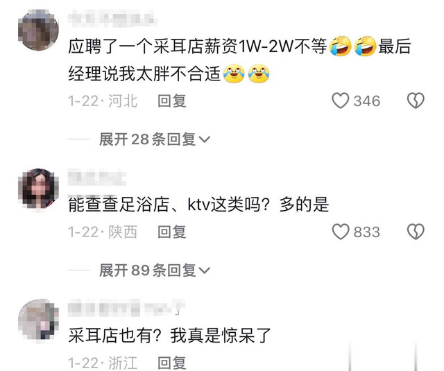Reply to the Zhejiang comment with 回复
This screenshot has height=371, width=444.
tap(172, 363)
